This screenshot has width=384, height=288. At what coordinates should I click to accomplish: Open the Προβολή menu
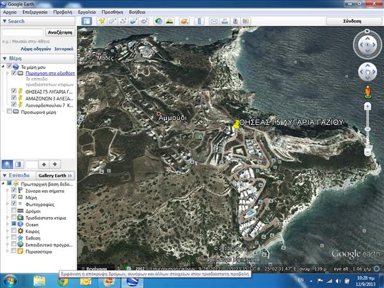click(63, 12)
